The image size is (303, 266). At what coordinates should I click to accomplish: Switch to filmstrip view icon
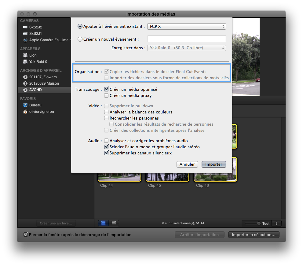click(x=103, y=223)
